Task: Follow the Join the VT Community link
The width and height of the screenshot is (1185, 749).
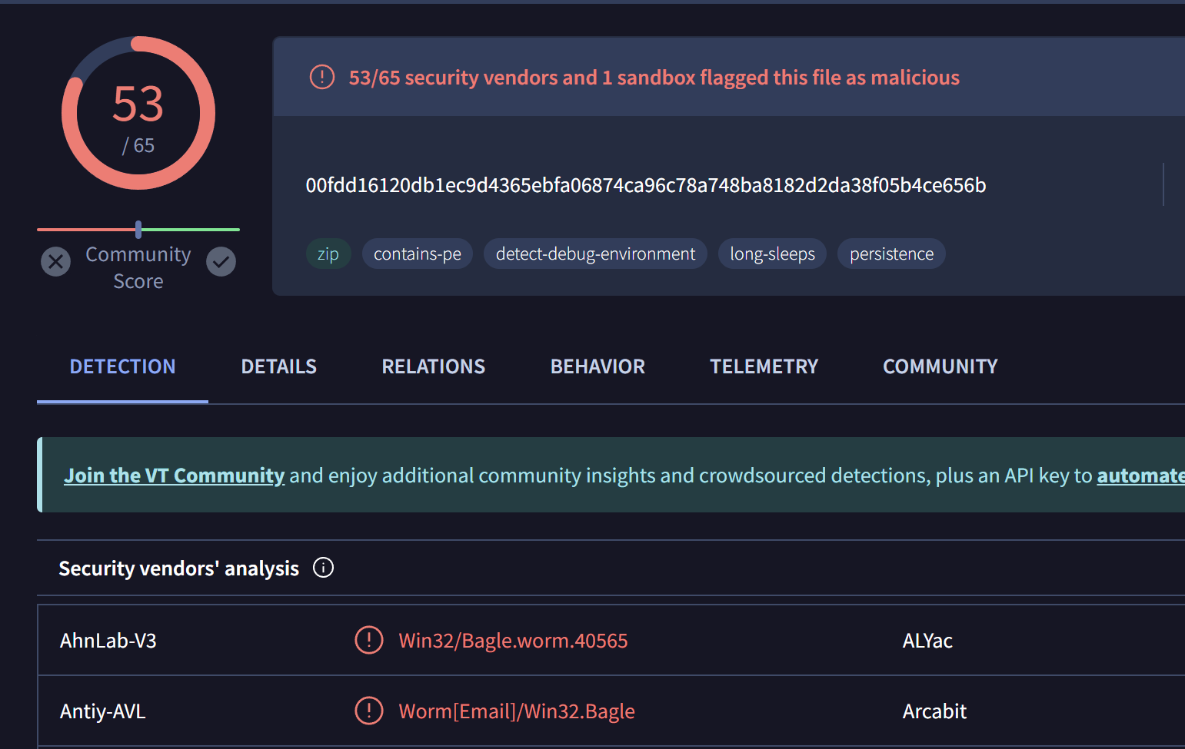Action: click(x=175, y=476)
